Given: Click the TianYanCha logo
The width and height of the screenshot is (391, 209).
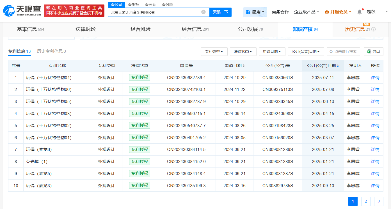Looking at the screenshot, I should 22,11.
